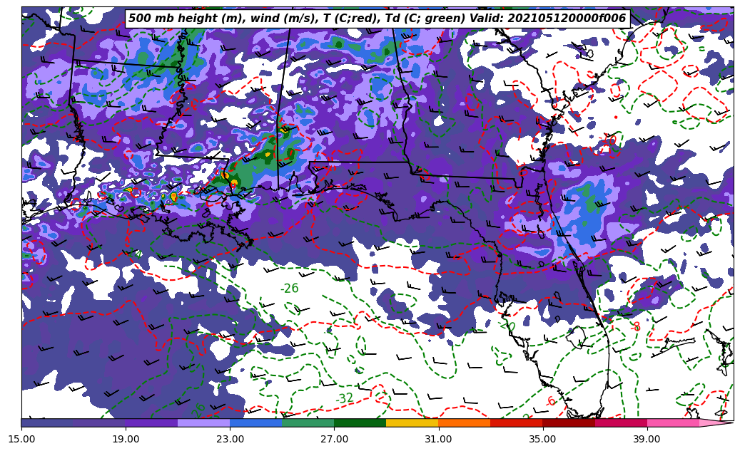740x451 pixels.
Task: Pick the blue segment in the colorbar
Action: (x=255, y=423)
